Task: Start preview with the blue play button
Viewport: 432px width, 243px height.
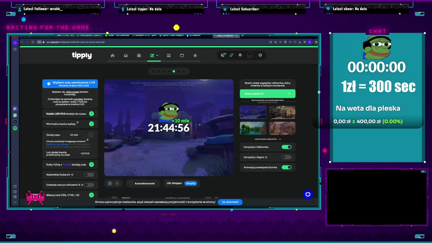Action: tap(110, 183)
